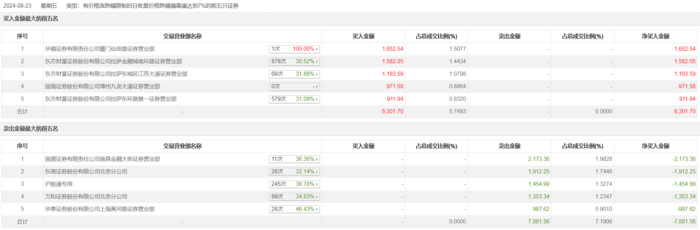Expand the 1次 100.00% stats box
700x230 pixels.
coord(294,49)
